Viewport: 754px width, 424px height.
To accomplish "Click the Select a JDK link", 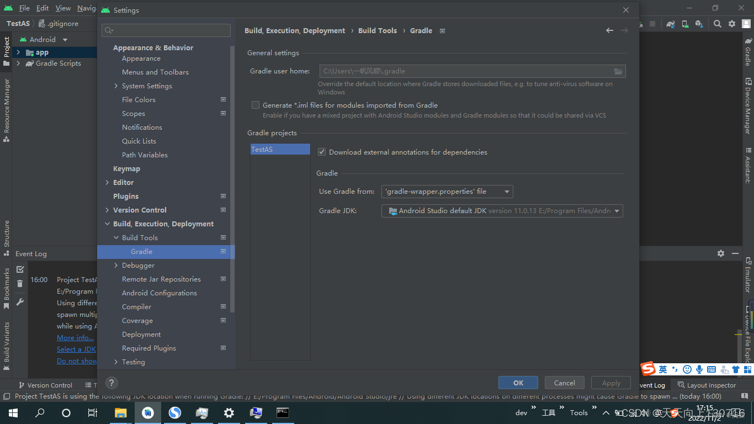I will pos(76,349).
